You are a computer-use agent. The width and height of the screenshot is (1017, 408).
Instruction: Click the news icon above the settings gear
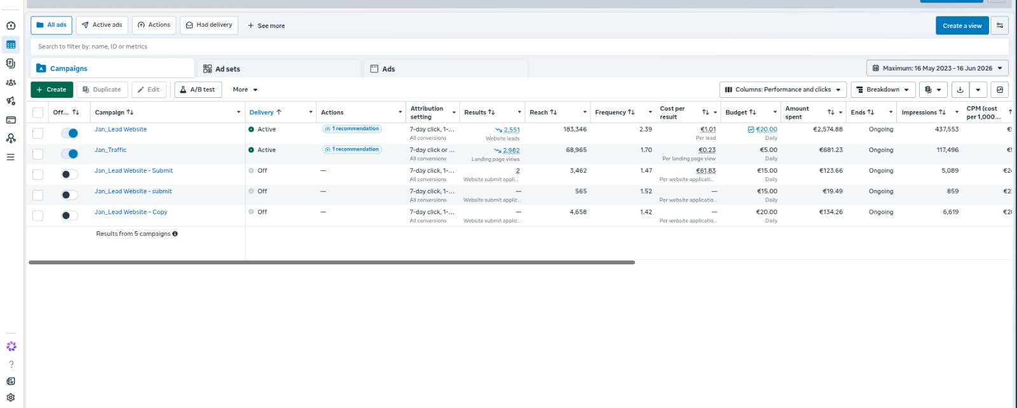click(x=11, y=381)
